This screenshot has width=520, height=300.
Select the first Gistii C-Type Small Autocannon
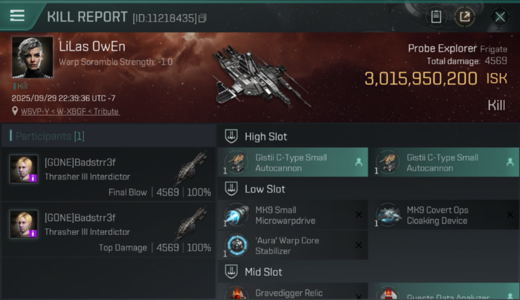click(293, 162)
